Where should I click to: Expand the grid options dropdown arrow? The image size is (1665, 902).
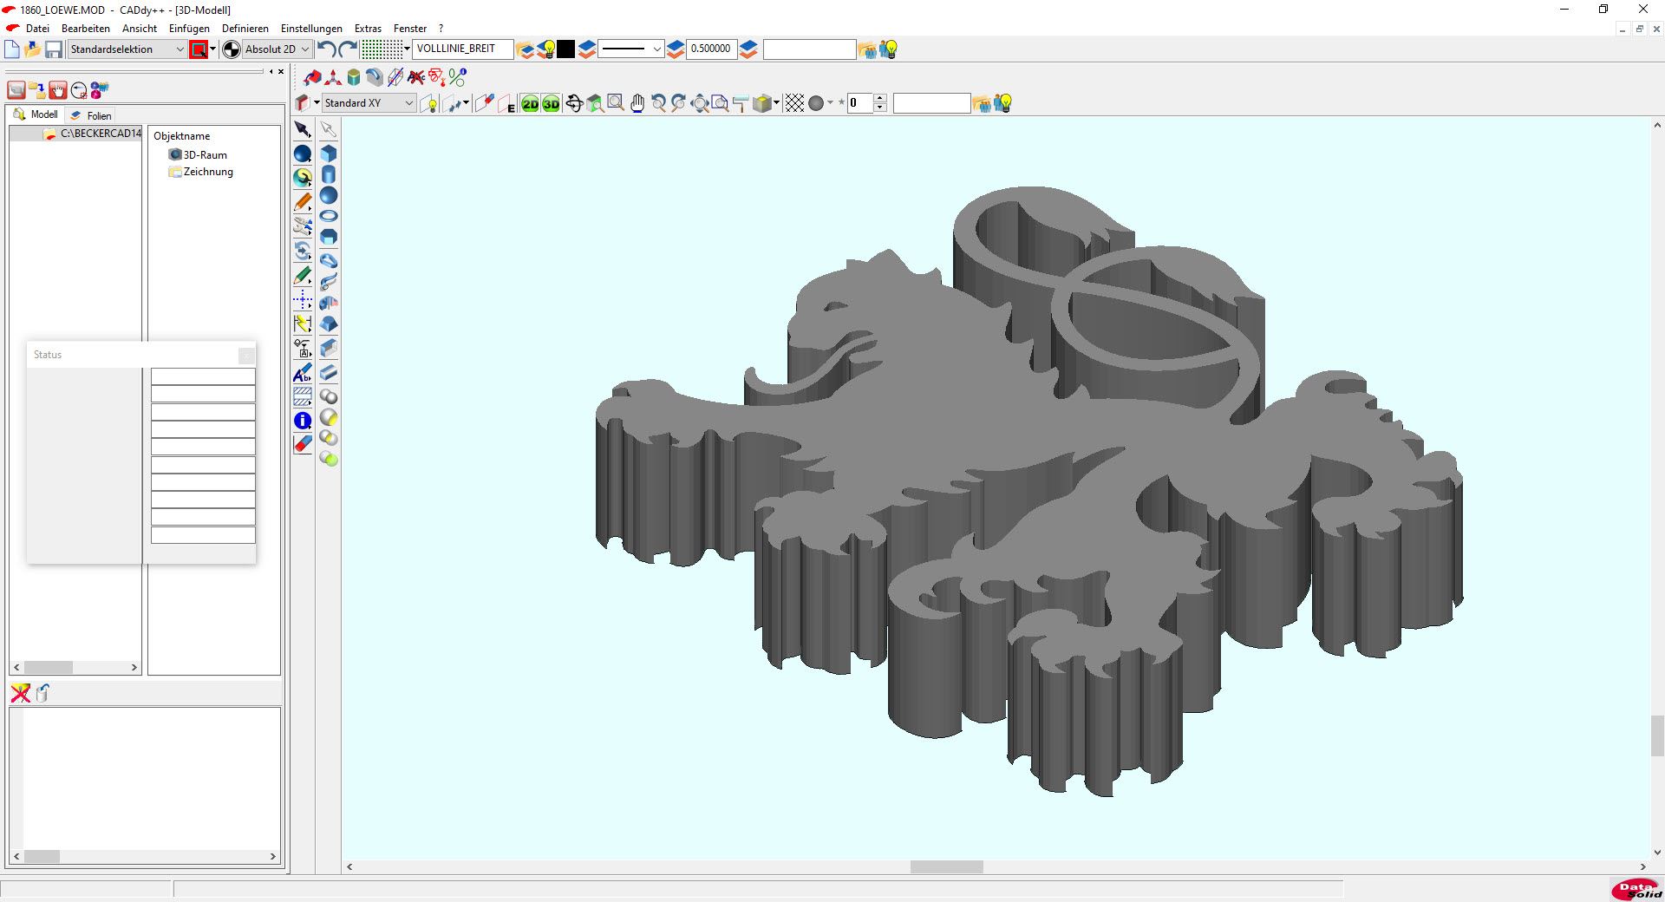point(407,49)
